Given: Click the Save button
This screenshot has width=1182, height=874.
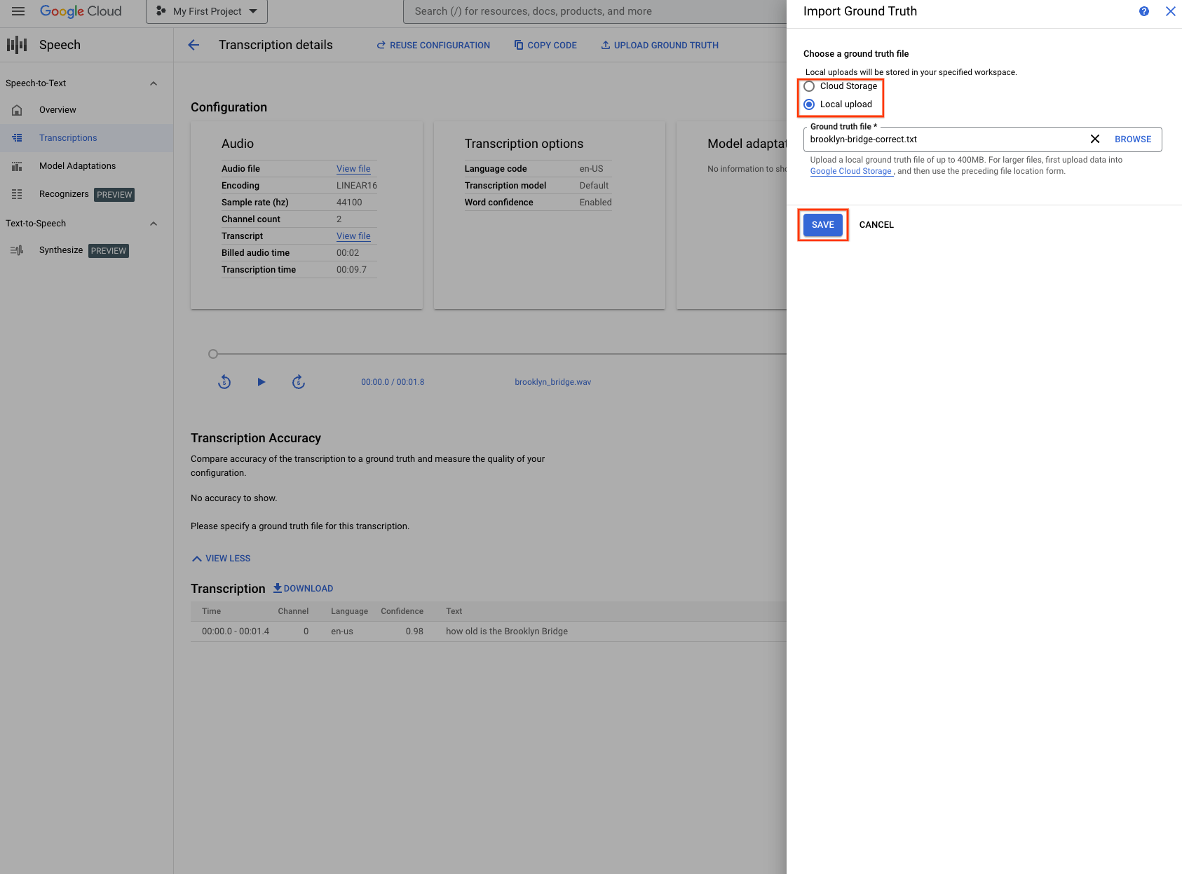Looking at the screenshot, I should tap(822, 224).
